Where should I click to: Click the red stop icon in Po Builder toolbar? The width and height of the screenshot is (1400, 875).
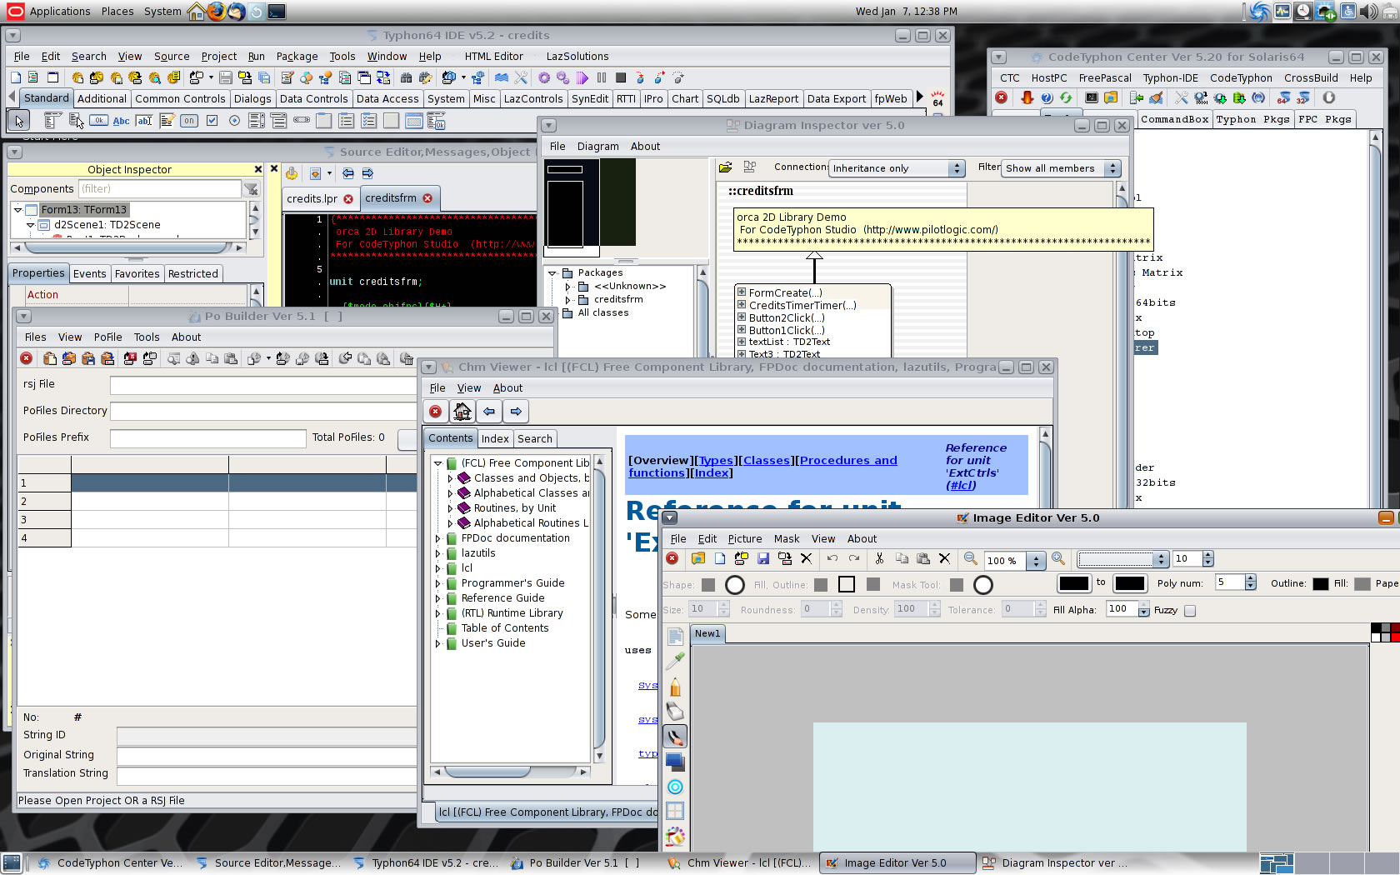point(27,358)
